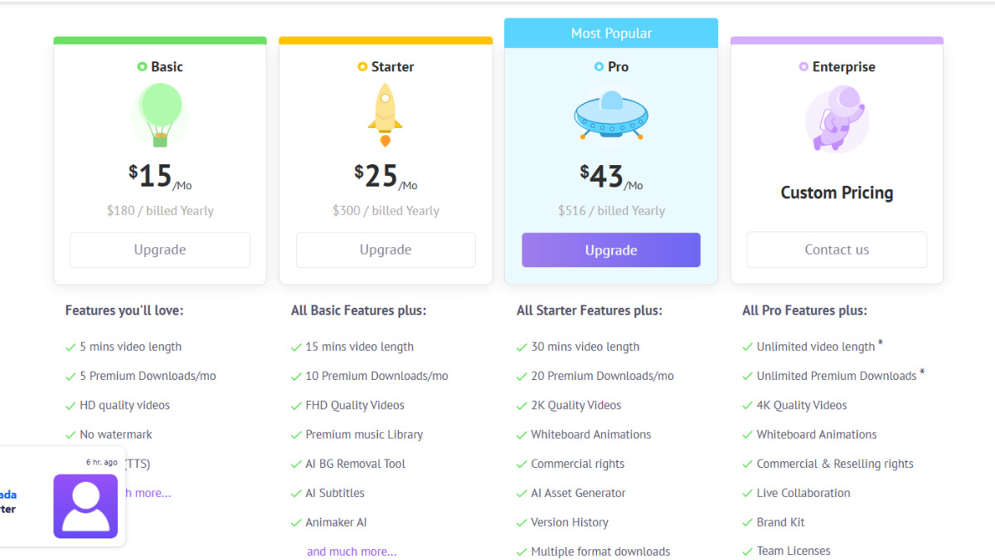Click the checkmark beside 'Premium music Library'

296,436
